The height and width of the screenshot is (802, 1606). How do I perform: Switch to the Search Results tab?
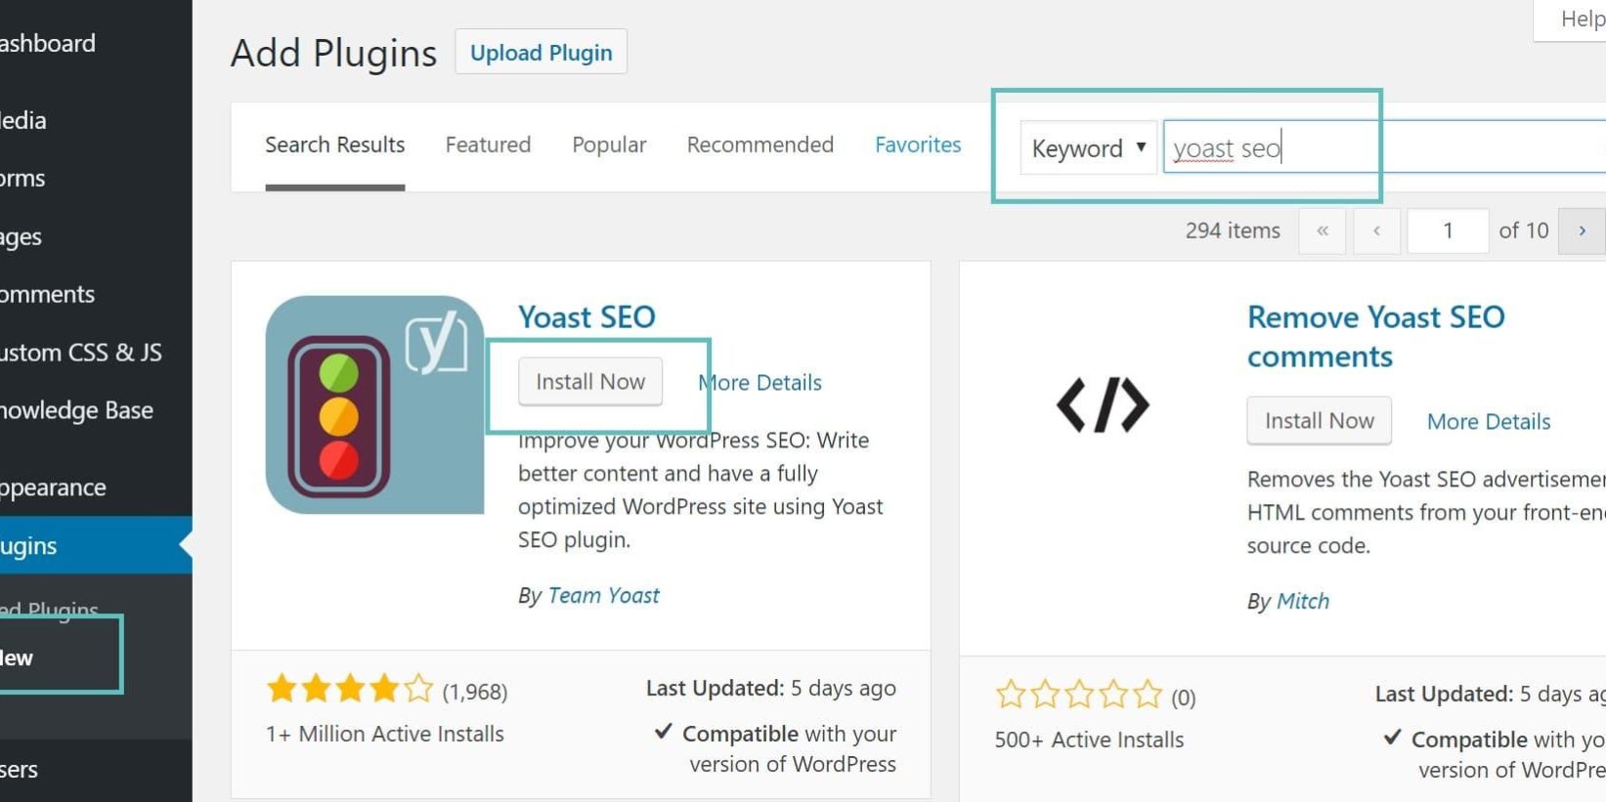(x=334, y=145)
